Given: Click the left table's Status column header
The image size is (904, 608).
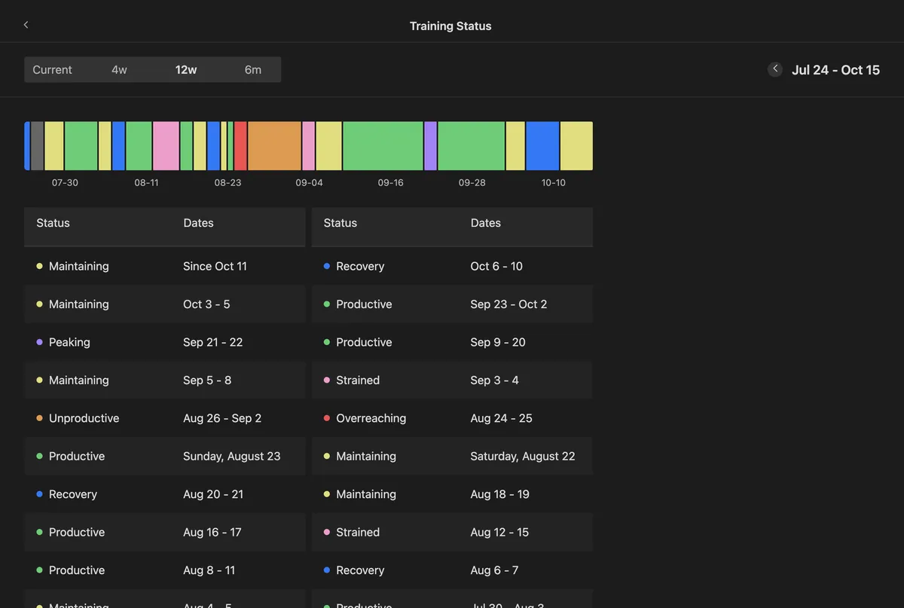Looking at the screenshot, I should click(53, 223).
